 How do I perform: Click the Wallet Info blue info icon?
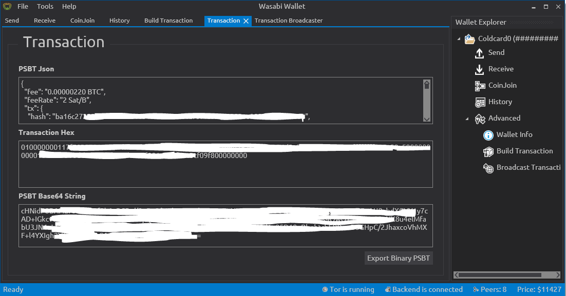(x=488, y=135)
